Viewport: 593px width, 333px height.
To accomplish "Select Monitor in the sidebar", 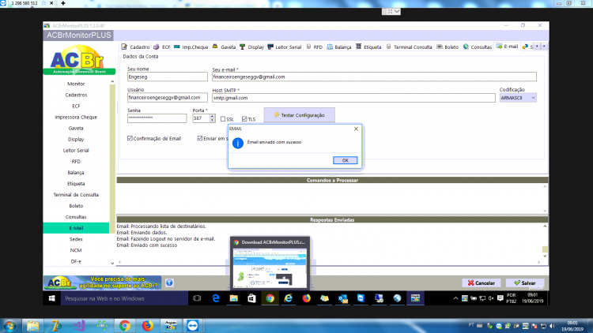I will (x=76, y=84).
